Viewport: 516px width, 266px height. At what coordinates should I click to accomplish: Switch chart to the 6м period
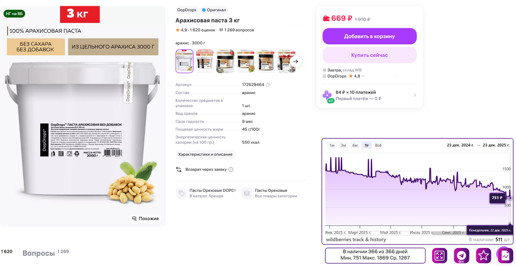[355, 146]
